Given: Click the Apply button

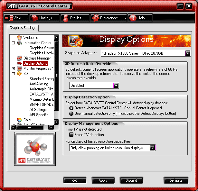Looking at the screenshot, I should click(x=103, y=180).
